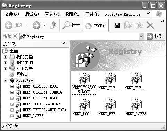Select 我的文档 in the tree

pos(24,57)
